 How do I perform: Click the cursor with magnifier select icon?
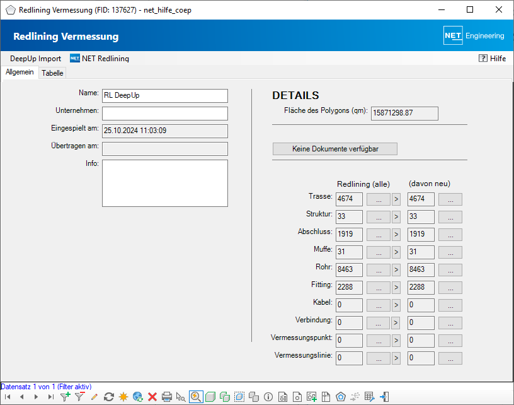click(181, 397)
